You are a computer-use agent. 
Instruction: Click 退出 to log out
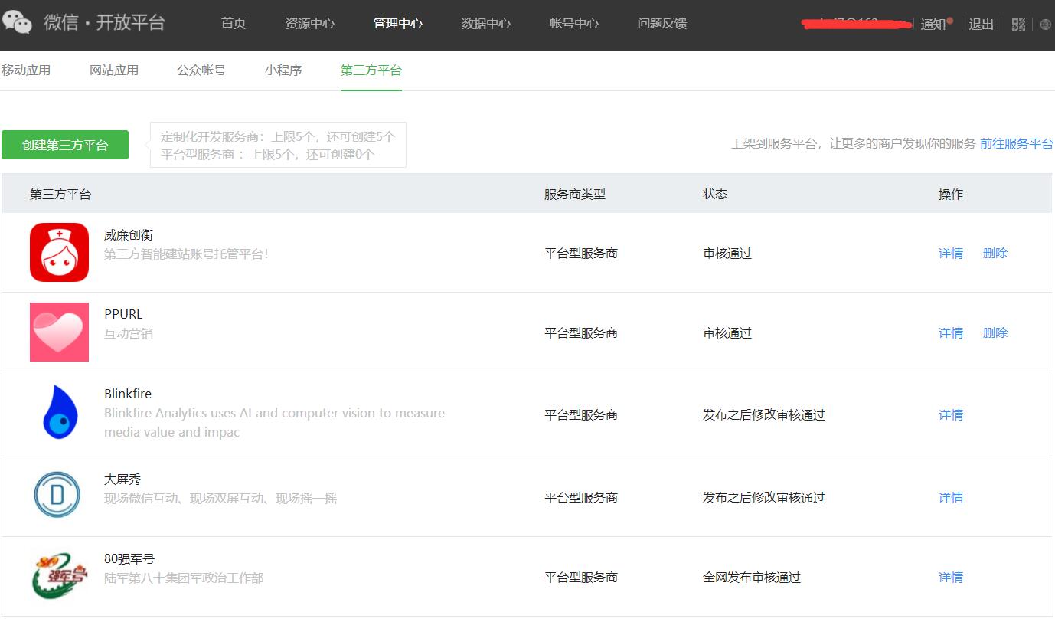coord(982,24)
